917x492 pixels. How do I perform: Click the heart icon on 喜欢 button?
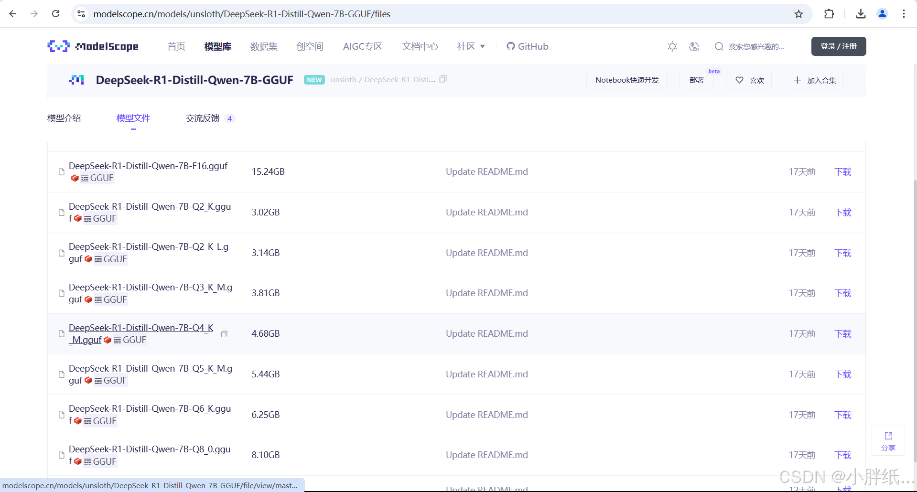739,80
